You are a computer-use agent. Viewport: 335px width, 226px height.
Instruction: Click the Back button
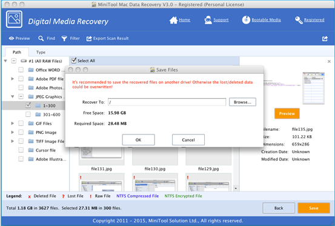279,208
